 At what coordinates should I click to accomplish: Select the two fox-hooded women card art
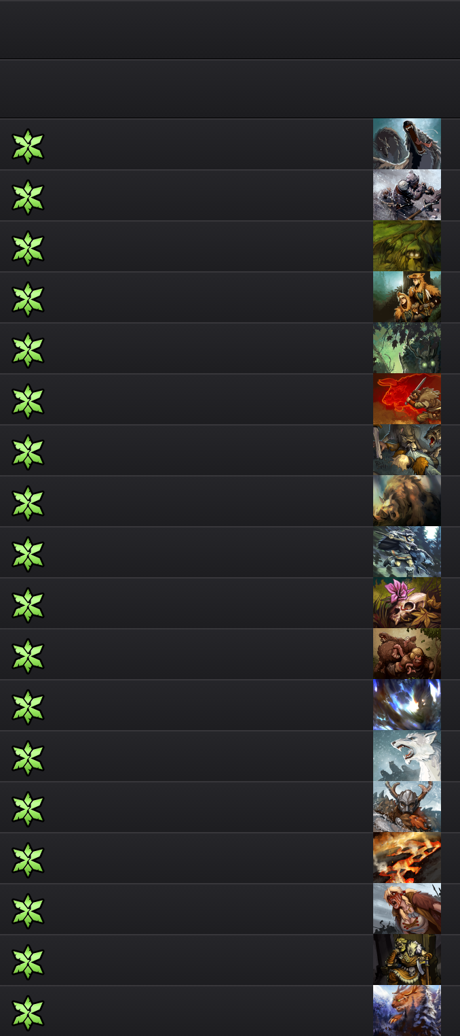(407, 297)
